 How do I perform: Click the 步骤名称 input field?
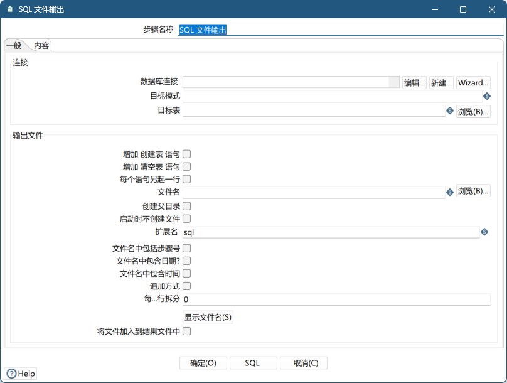[282, 30]
